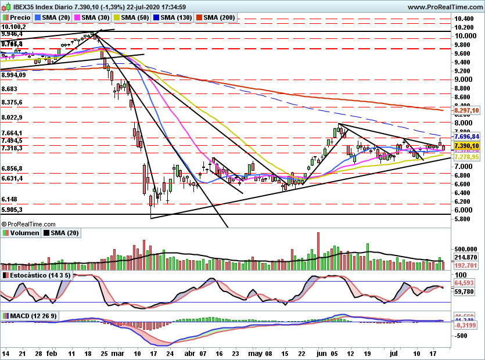This screenshot has height=360, width=485.
Task: Click the 8.683 level label
Action: [9, 89]
